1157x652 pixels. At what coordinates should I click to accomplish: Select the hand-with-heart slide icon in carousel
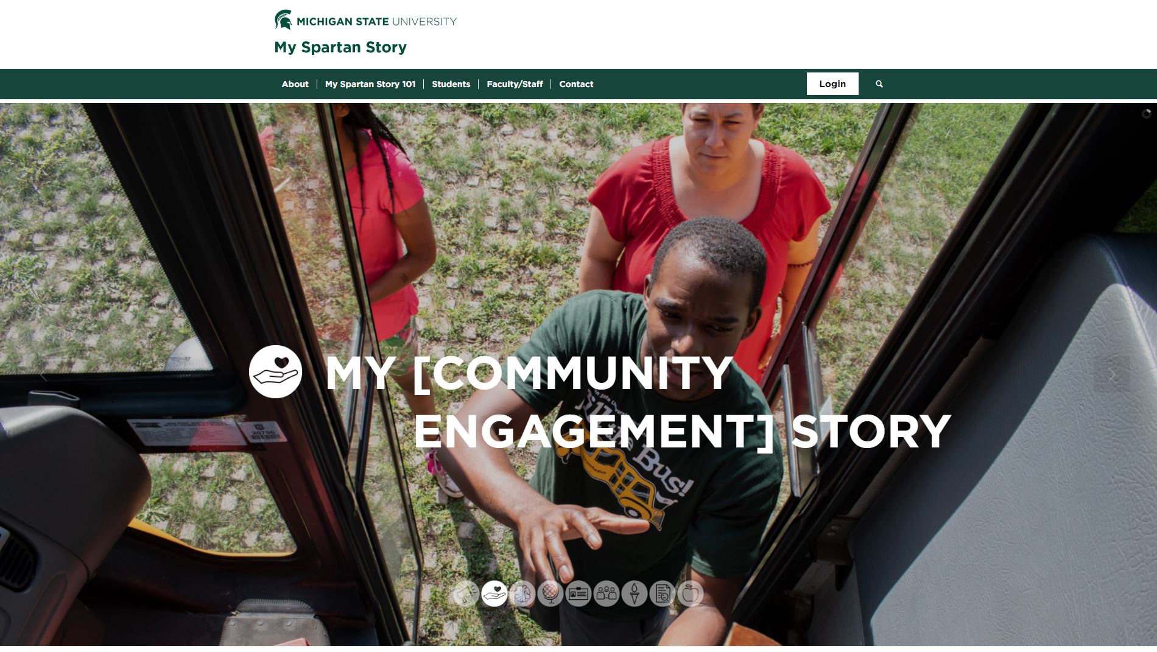pos(494,594)
